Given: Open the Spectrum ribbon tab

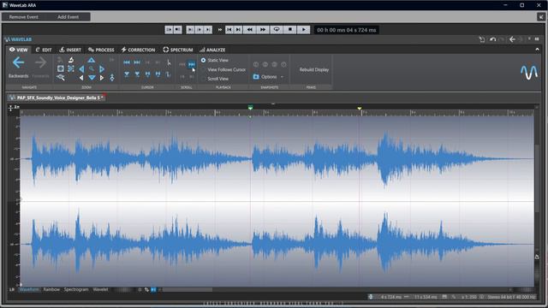Looking at the screenshot, I should pos(178,50).
